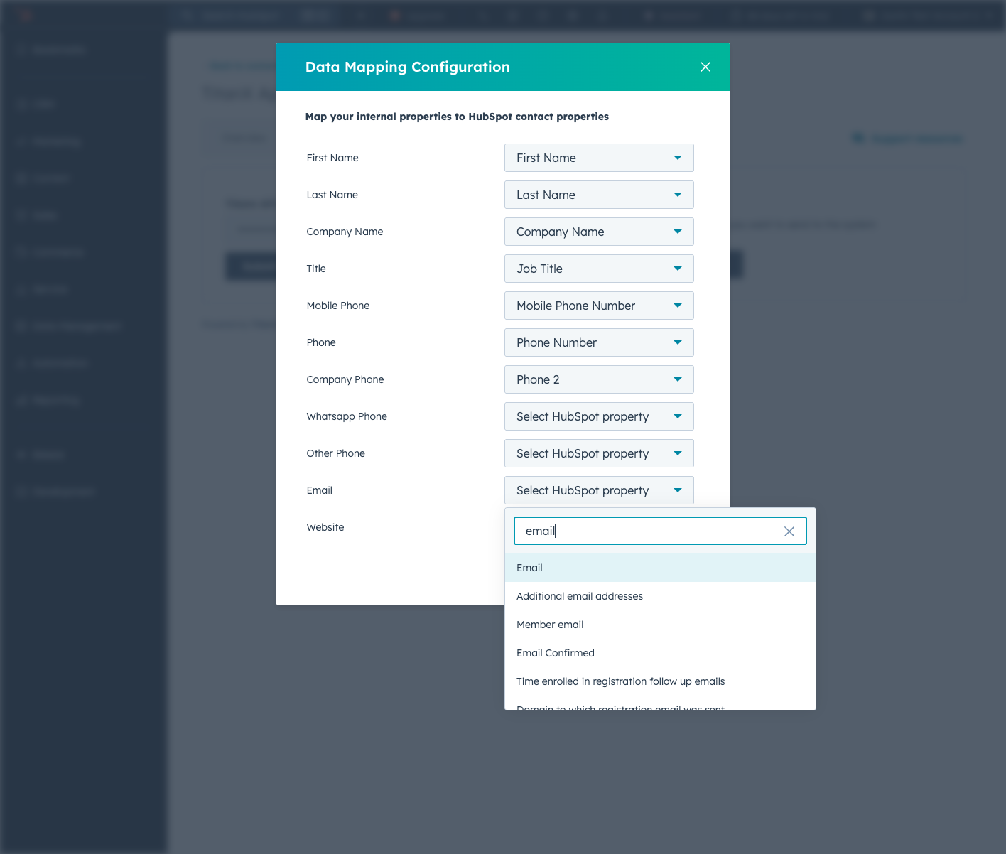The height and width of the screenshot is (854, 1006).
Task: Click the "Whatsapp Phone" row label
Action: tap(347, 416)
